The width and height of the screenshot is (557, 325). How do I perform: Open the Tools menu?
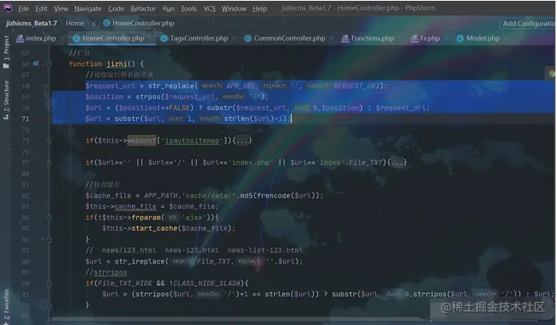pyautogui.click(x=189, y=9)
